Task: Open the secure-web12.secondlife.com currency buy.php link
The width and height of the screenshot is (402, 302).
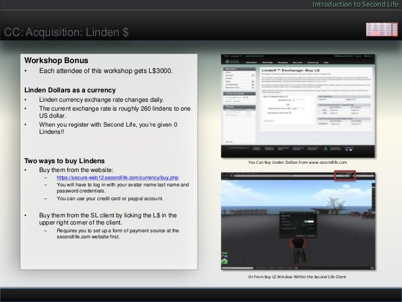Action: (118, 178)
